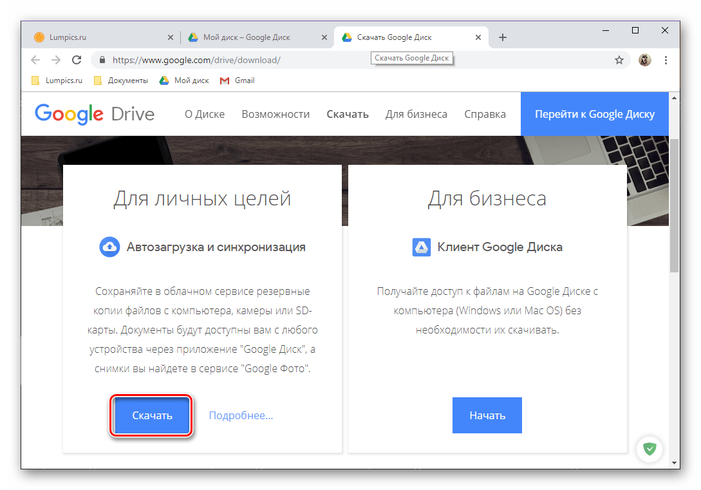Screen dimensions: 701x490
Task: Close the Скачать Google Диск tab
Action: click(x=478, y=37)
